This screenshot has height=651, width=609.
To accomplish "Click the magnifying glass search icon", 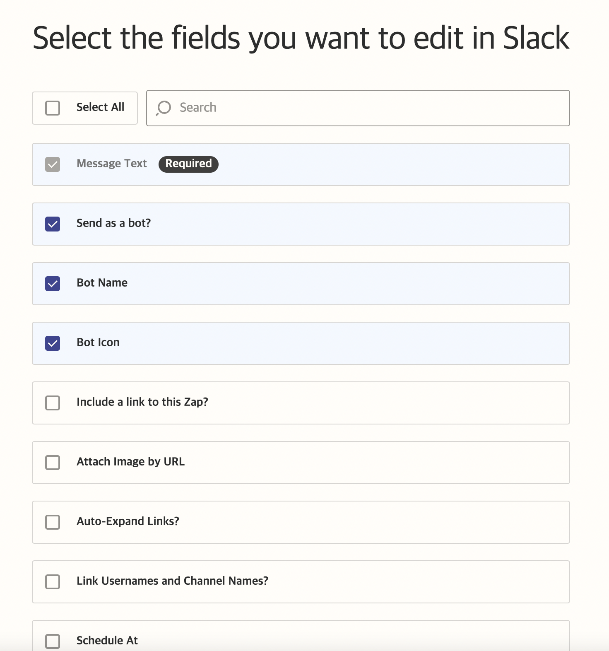I will [164, 108].
